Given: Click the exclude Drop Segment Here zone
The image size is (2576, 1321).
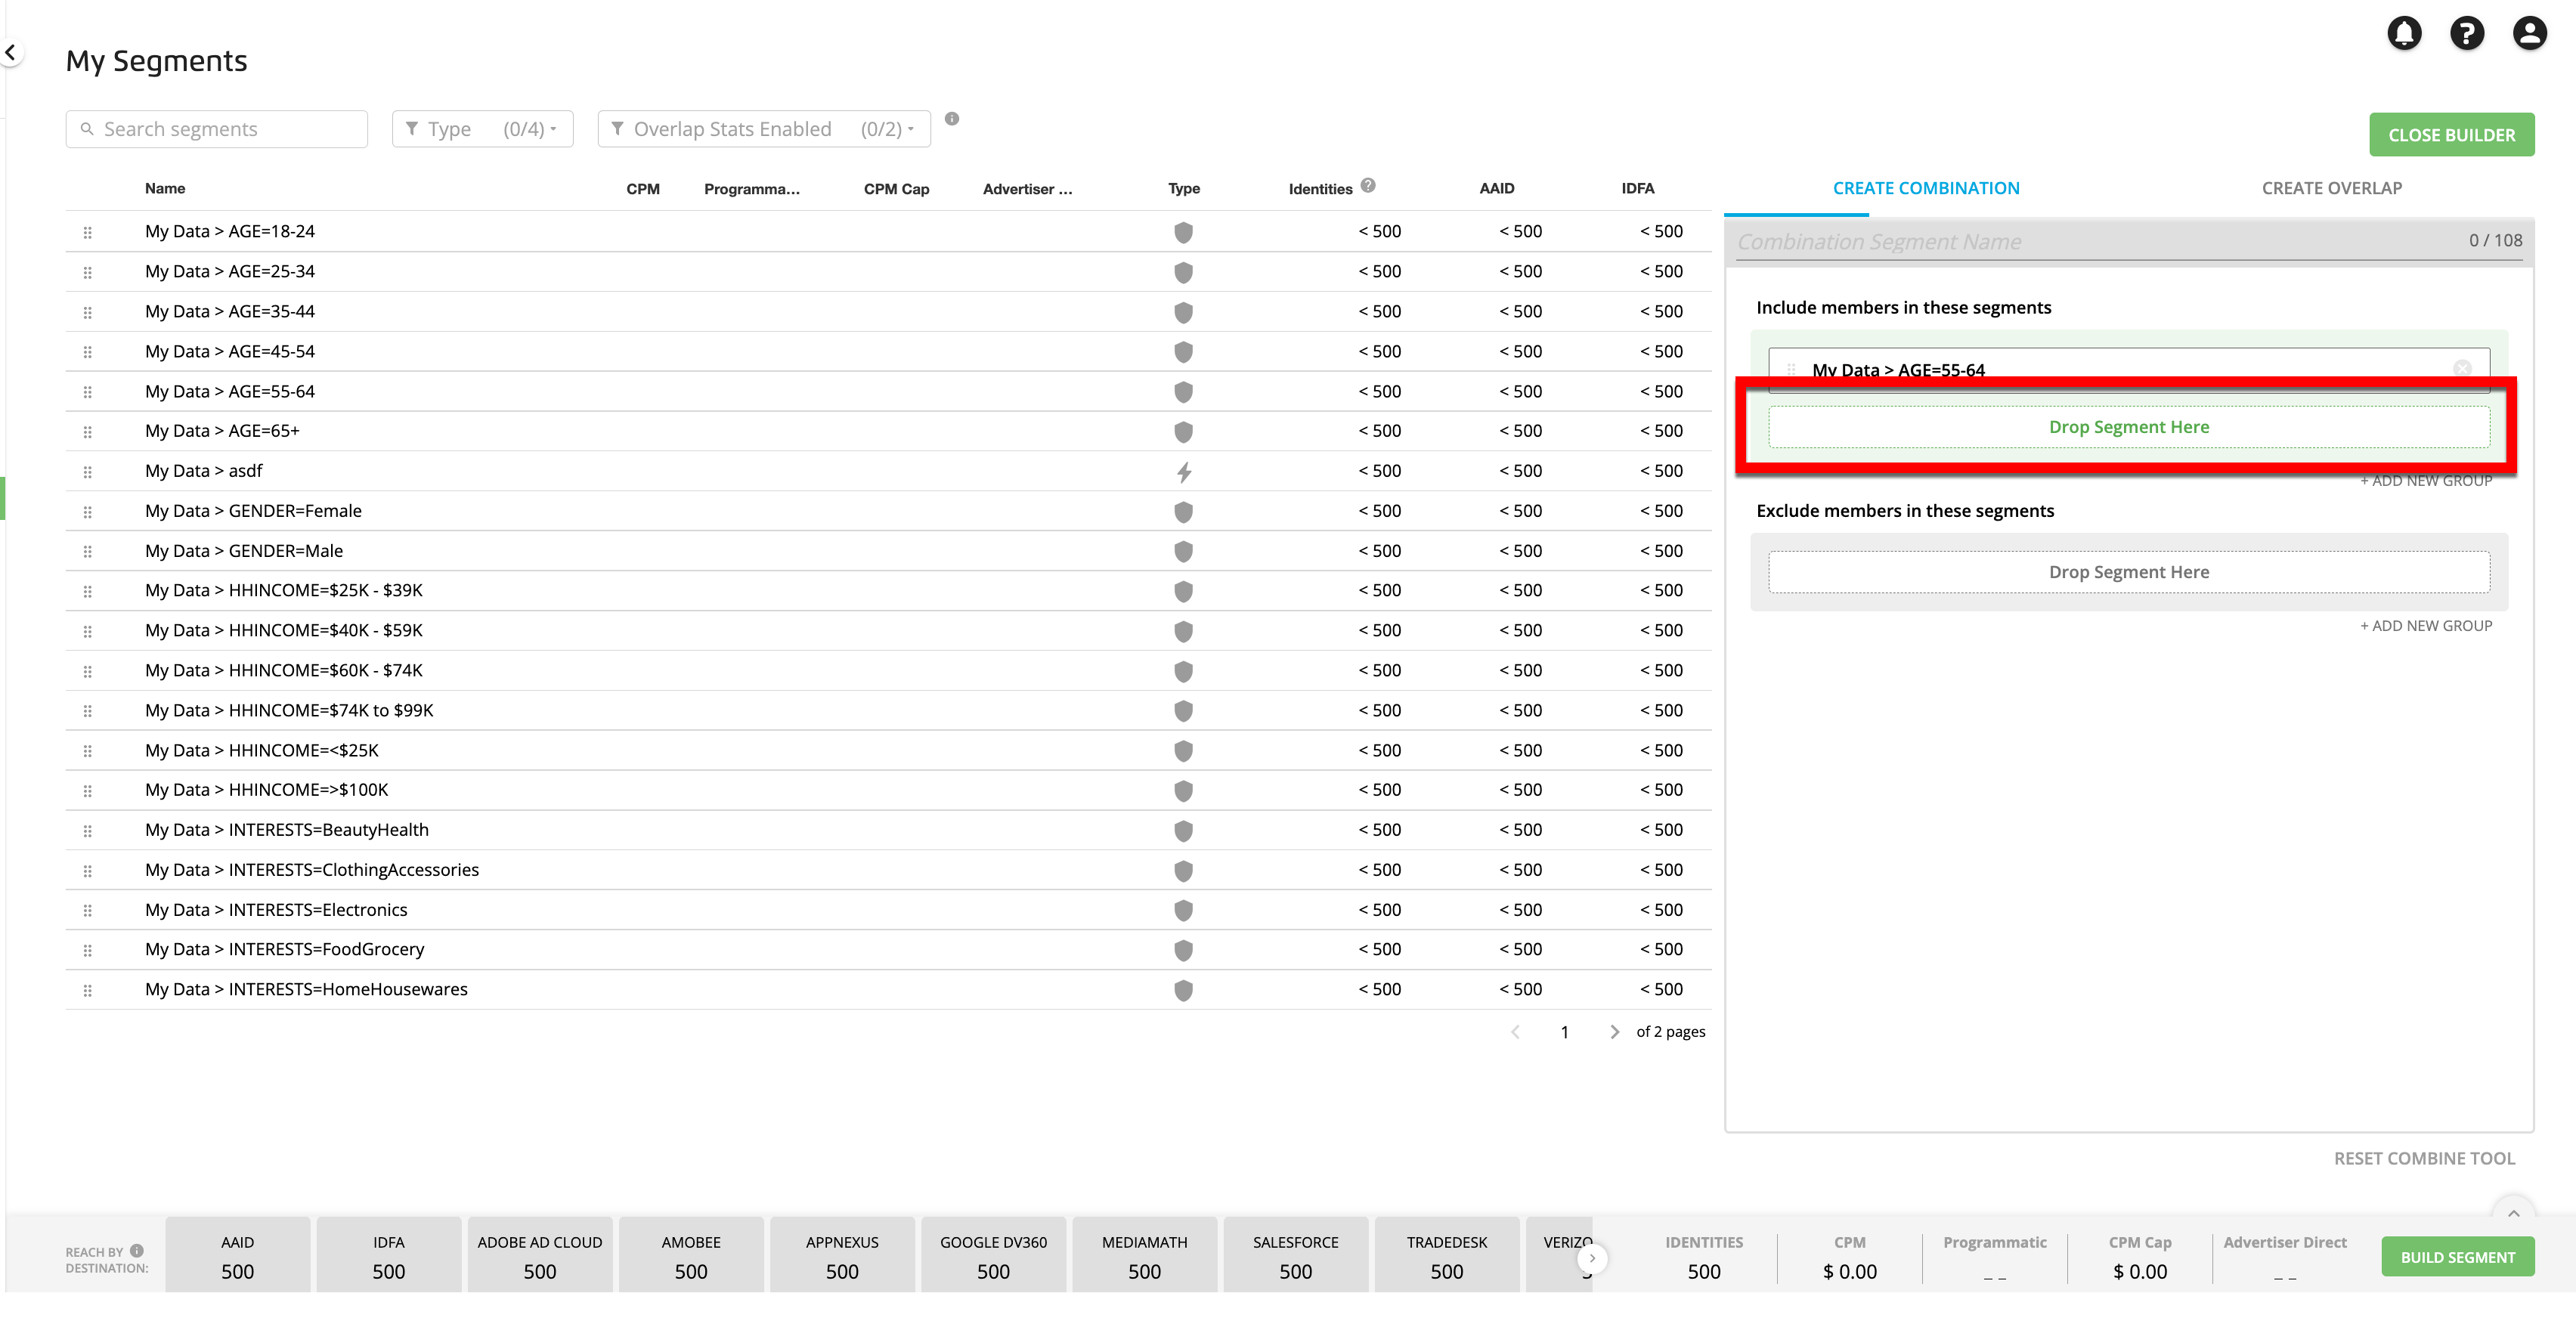Looking at the screenshot, I should click(2129, 572).
